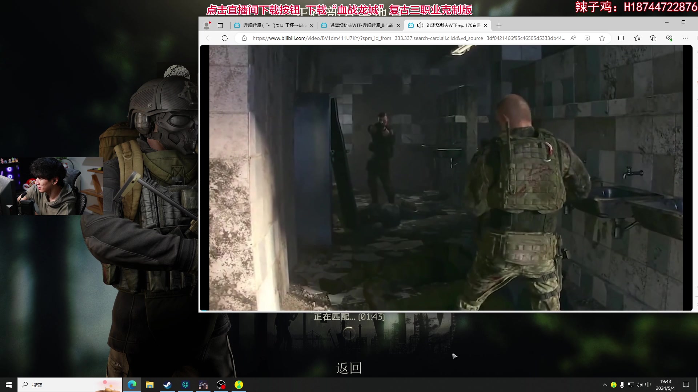This screenshot has height=392, width=698.
Task: Open Browser Essentials heart icon
Action: pos(669,38)
